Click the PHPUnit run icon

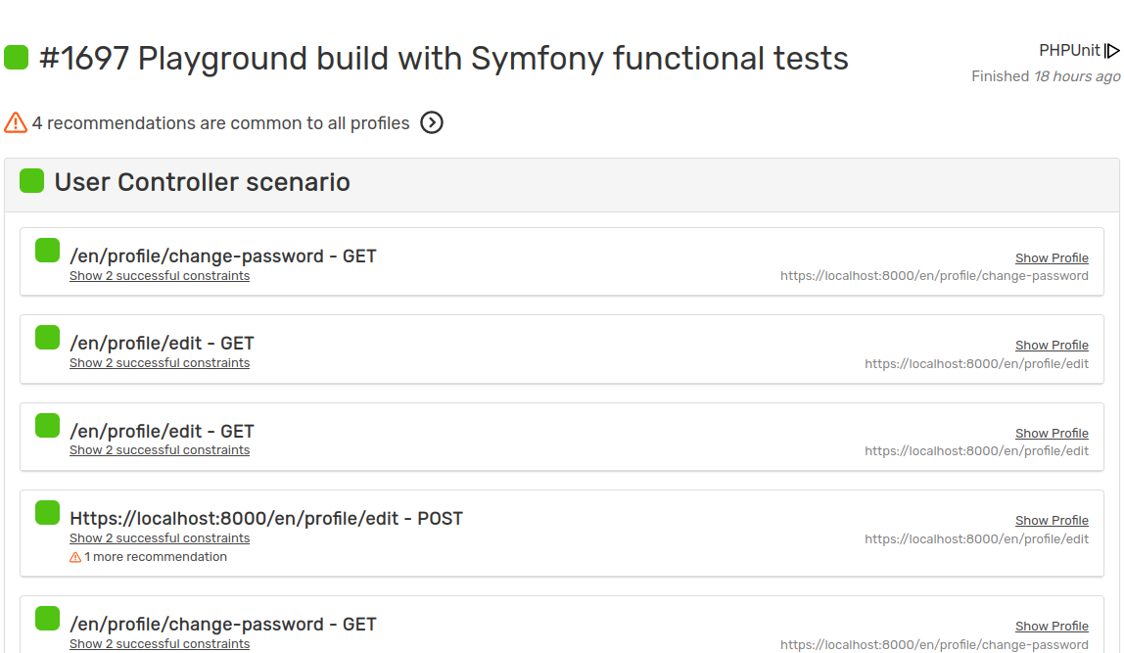tap(1112, 50)
